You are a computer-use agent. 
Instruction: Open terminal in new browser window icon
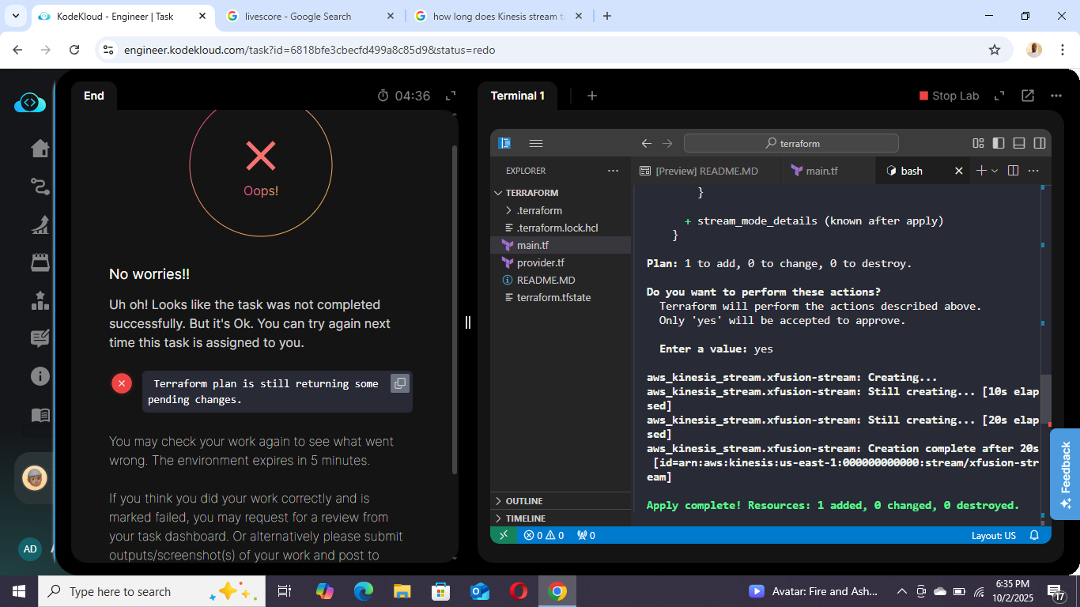click(x=1027, y=96)
